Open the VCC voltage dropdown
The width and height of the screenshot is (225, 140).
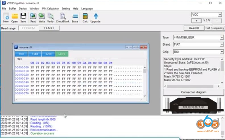(220, 15)
